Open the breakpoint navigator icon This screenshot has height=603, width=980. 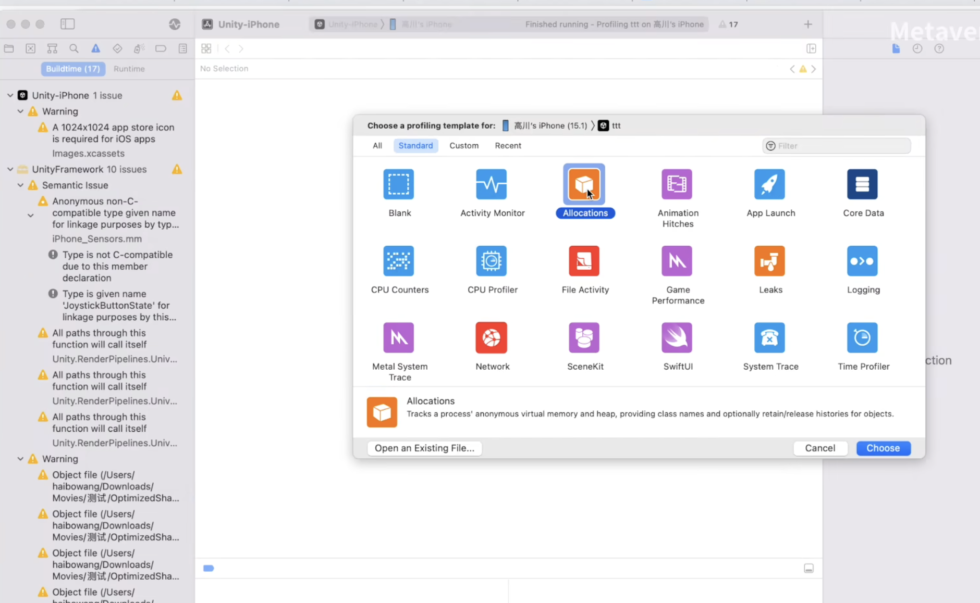coord(161,48)
